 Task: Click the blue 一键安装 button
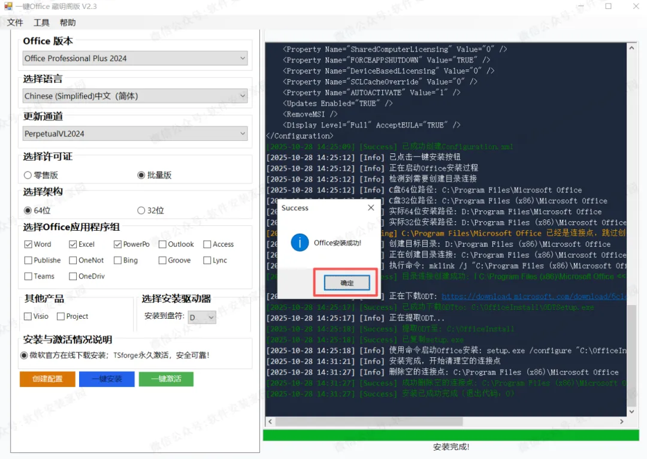click(x=107, y=379)
